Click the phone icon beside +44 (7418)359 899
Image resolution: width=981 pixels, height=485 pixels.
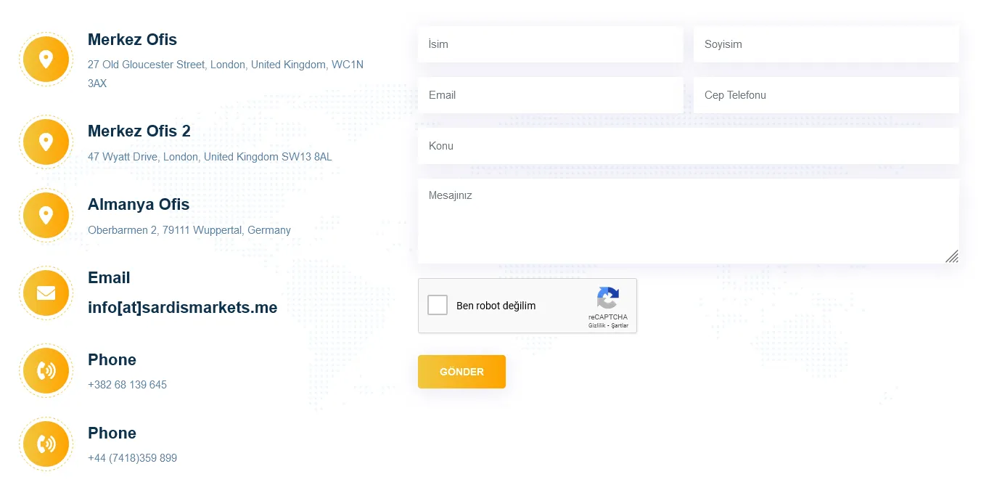click(46, 444)
